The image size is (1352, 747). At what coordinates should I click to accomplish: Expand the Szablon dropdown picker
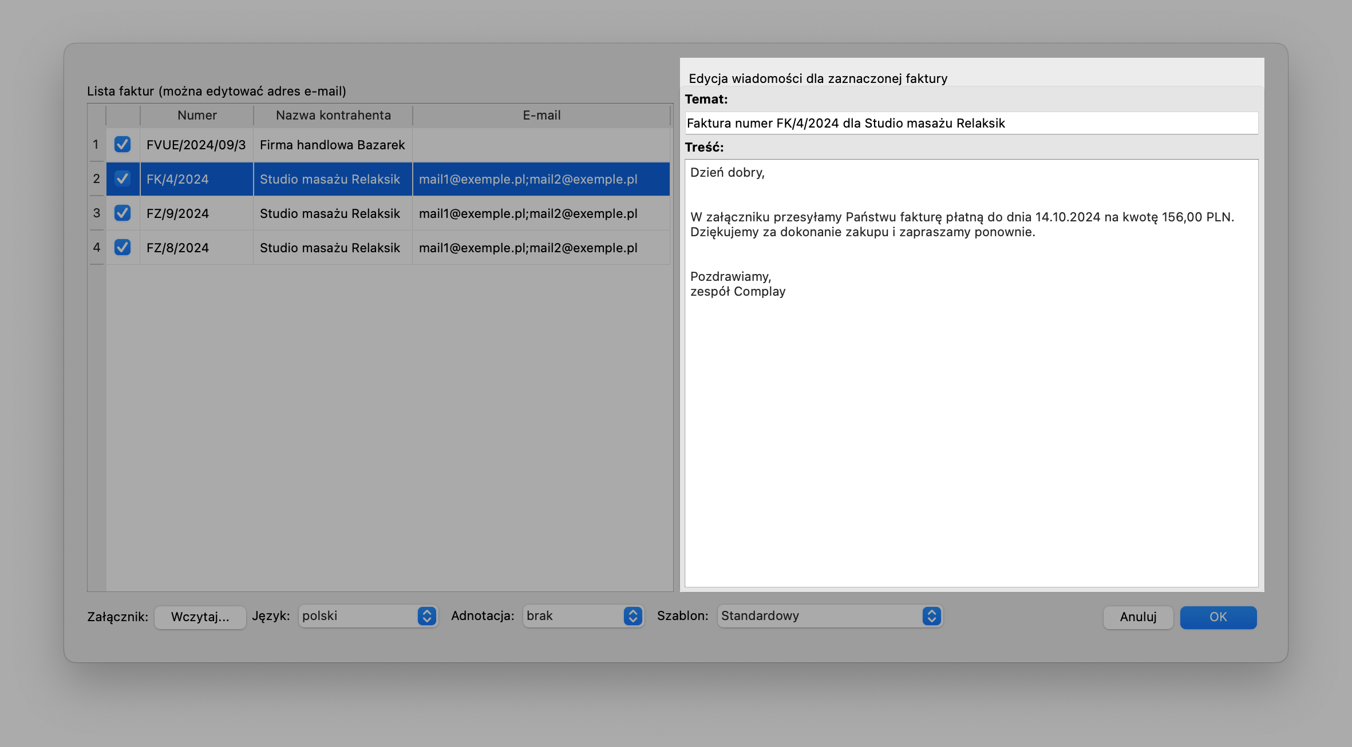(931, 617)
